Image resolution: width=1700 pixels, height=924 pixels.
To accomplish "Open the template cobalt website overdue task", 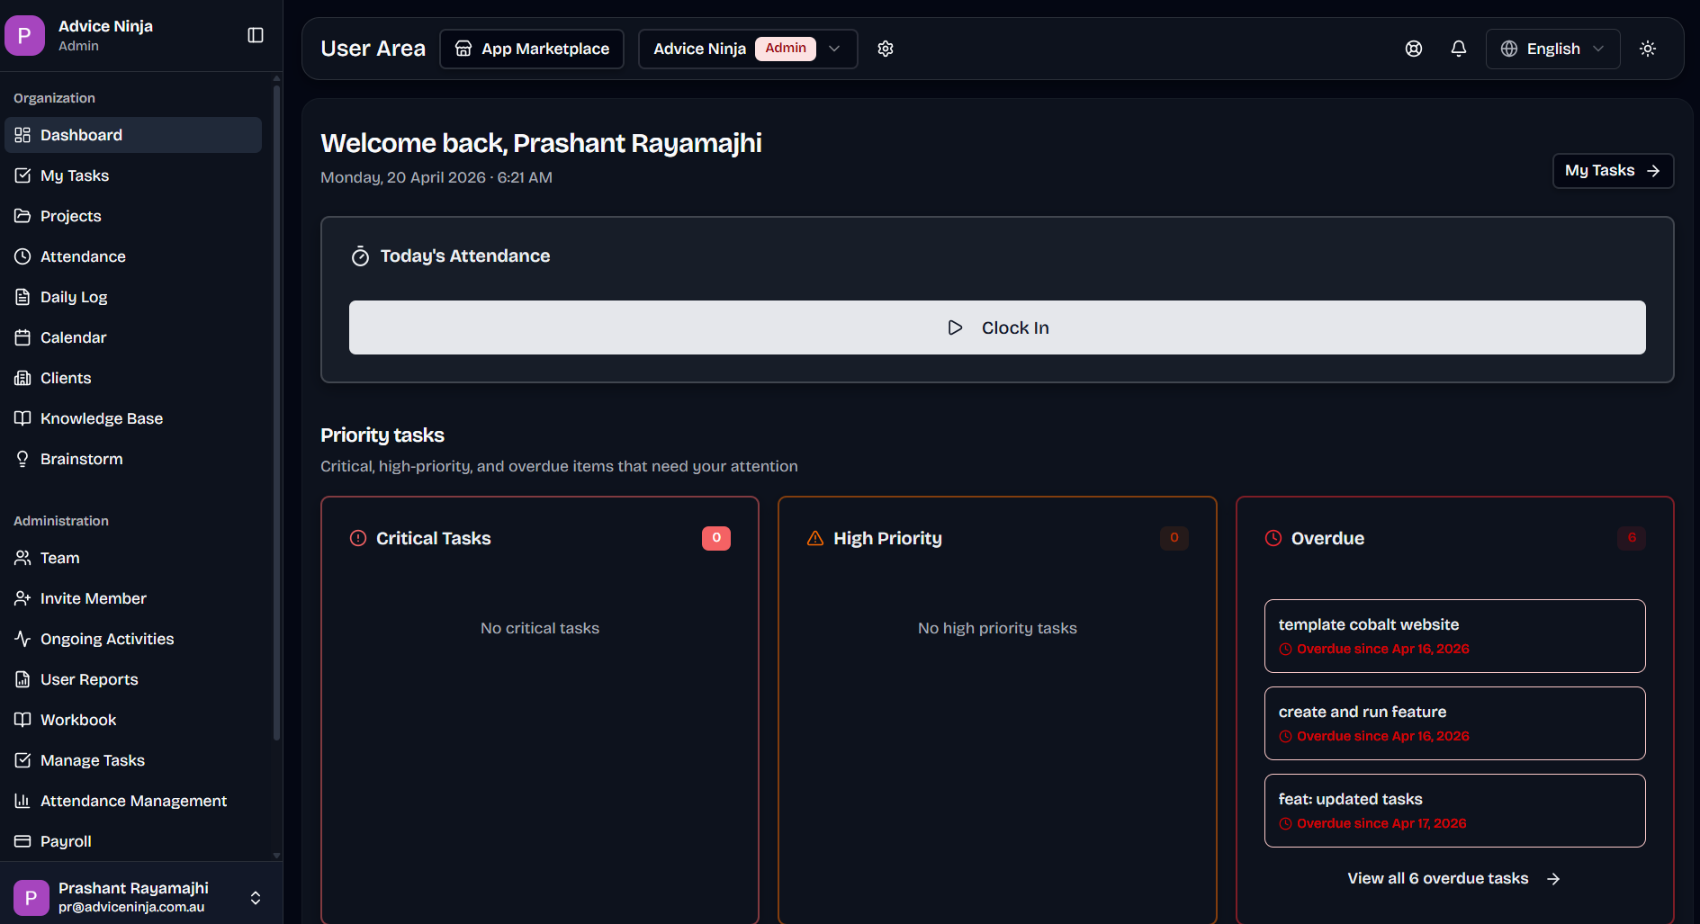I will click(x=1454, y=635).
